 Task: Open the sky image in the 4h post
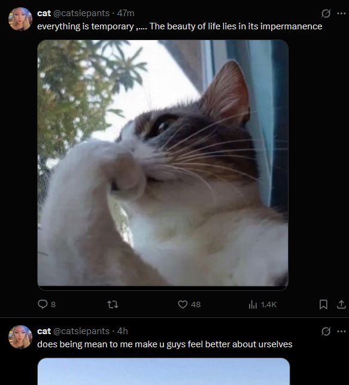(x=163, y=371)
